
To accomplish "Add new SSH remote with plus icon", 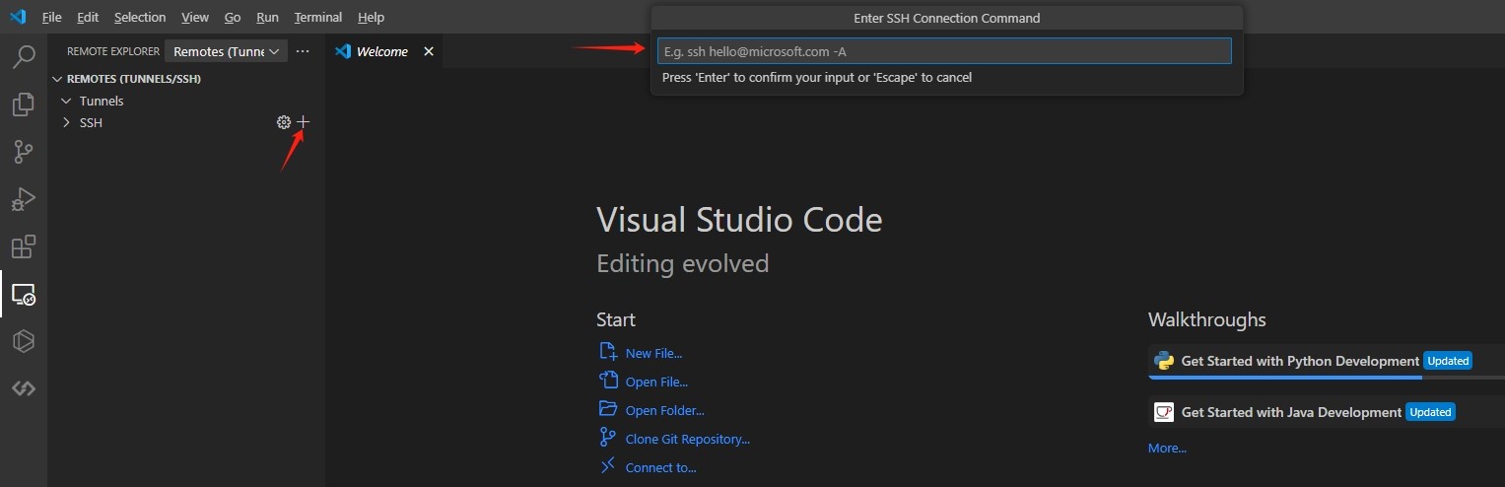I will 304,122.
